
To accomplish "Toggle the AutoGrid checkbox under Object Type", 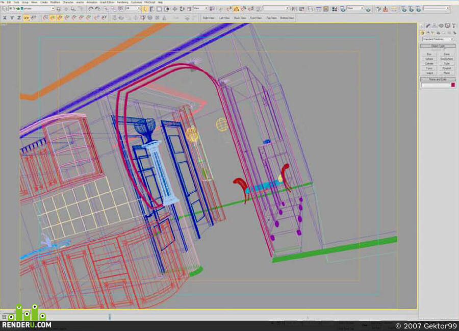I will point(444,50).
